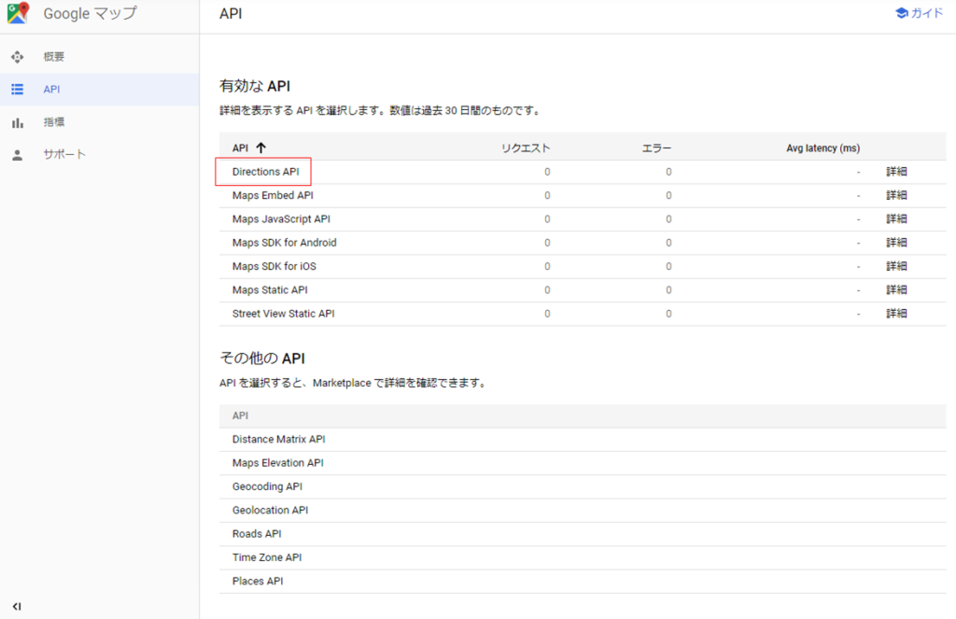Screen dimensions: 956x619
Task: Click 詳細 for Maps Embed API
Action: coord(896,195)
